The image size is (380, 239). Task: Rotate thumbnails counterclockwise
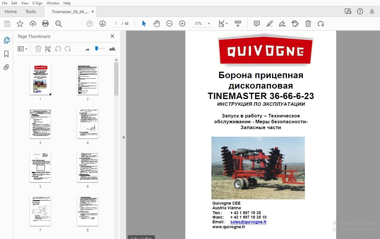[58, 49]
